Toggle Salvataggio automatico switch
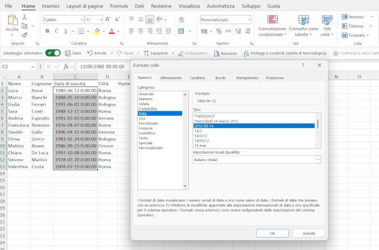 click(53, 53)
